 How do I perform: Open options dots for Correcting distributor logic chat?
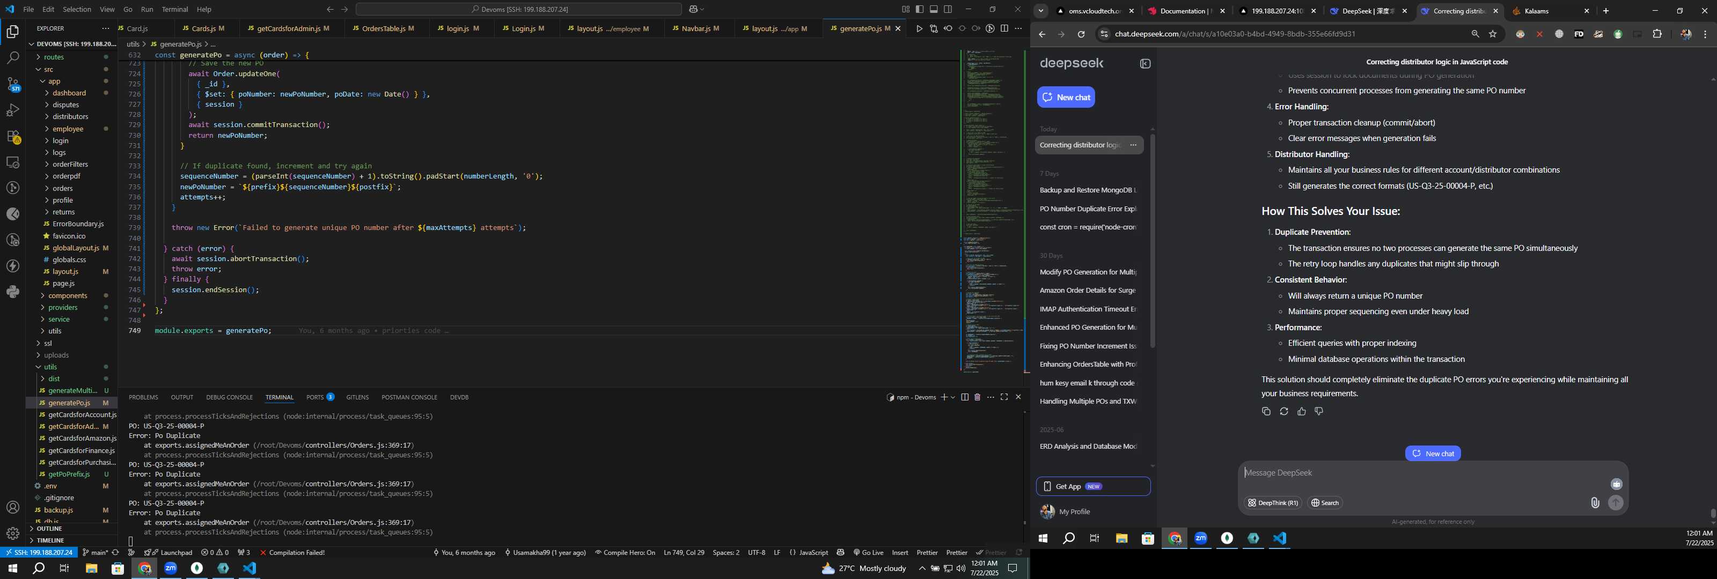(1133, 145)
